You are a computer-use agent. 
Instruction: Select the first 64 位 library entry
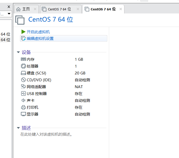(5, 34)
